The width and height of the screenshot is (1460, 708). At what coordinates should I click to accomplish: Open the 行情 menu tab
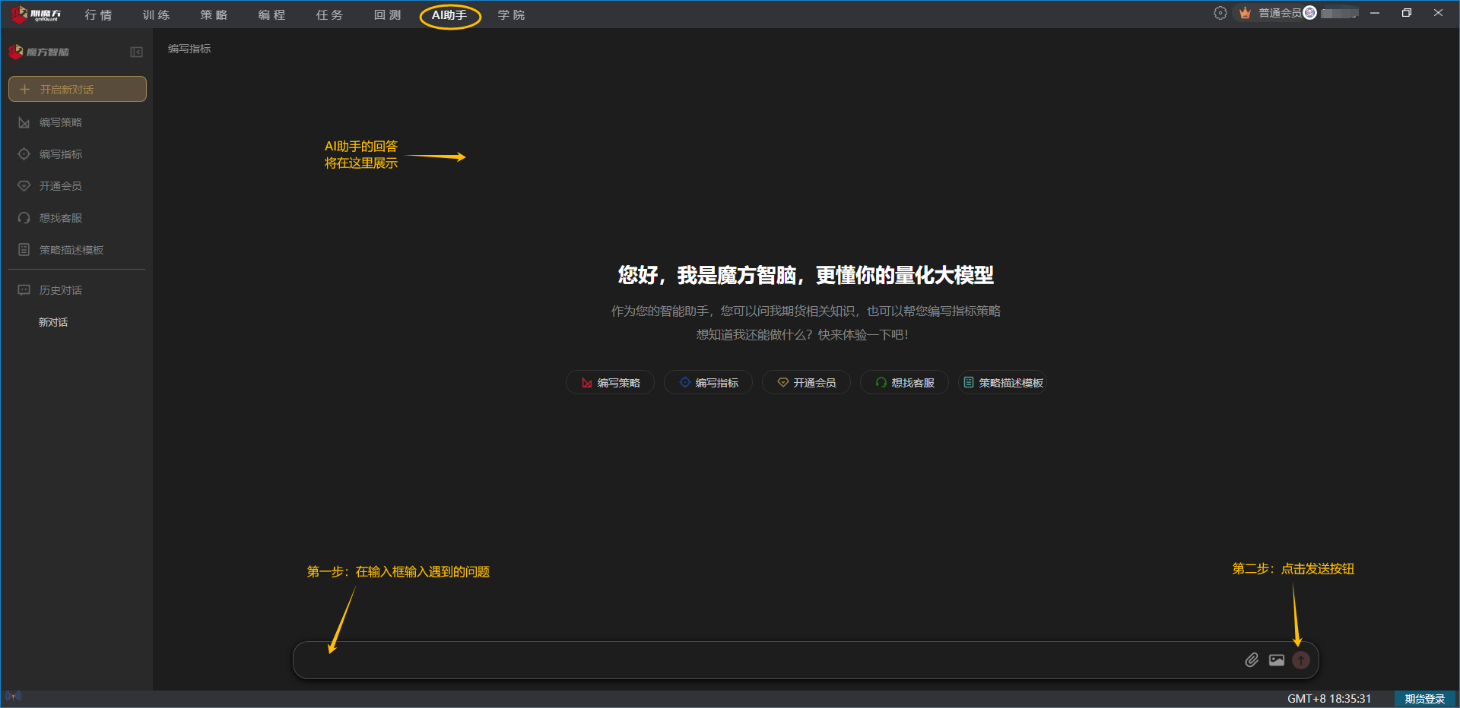pyautogui.click(x=99, y=15)
